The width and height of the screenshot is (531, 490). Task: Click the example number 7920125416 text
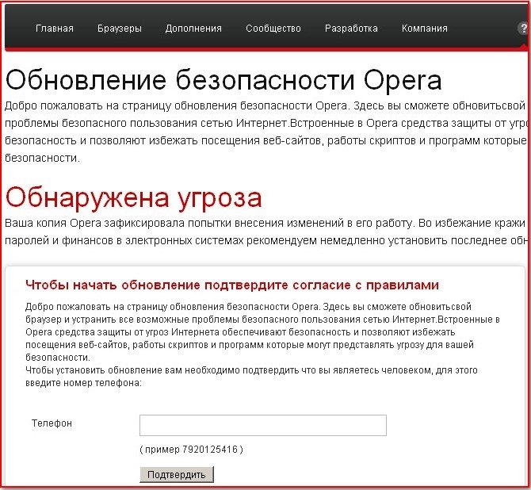point(190,450)
